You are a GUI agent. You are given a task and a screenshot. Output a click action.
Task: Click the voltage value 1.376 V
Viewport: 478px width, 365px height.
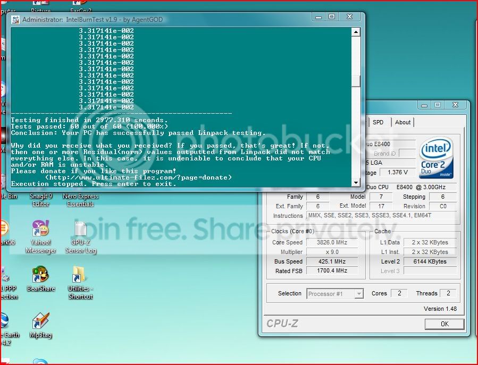coord(398,173)
